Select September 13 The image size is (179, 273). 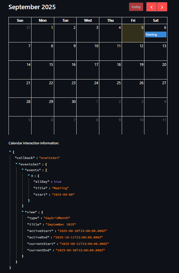click(156, 52)
